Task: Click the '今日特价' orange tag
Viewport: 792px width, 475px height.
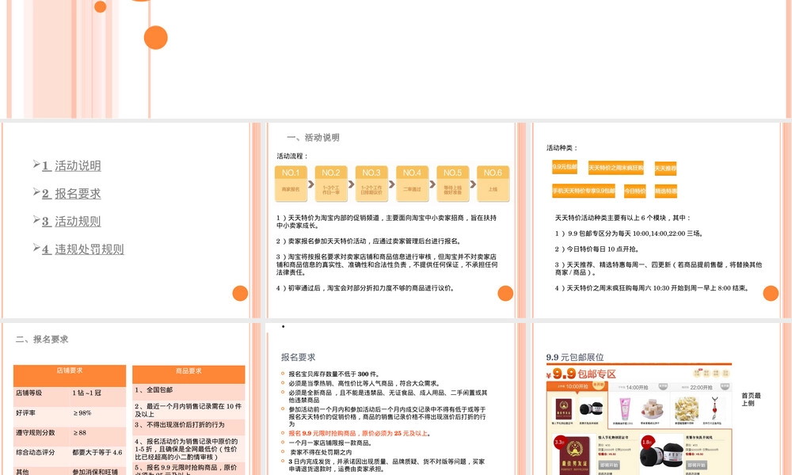Action: [x=635, y=192]
